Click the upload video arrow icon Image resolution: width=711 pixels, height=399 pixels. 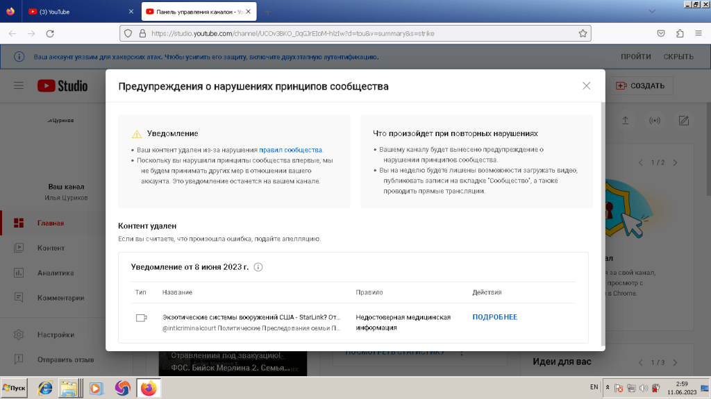click(x=625, y=121)
